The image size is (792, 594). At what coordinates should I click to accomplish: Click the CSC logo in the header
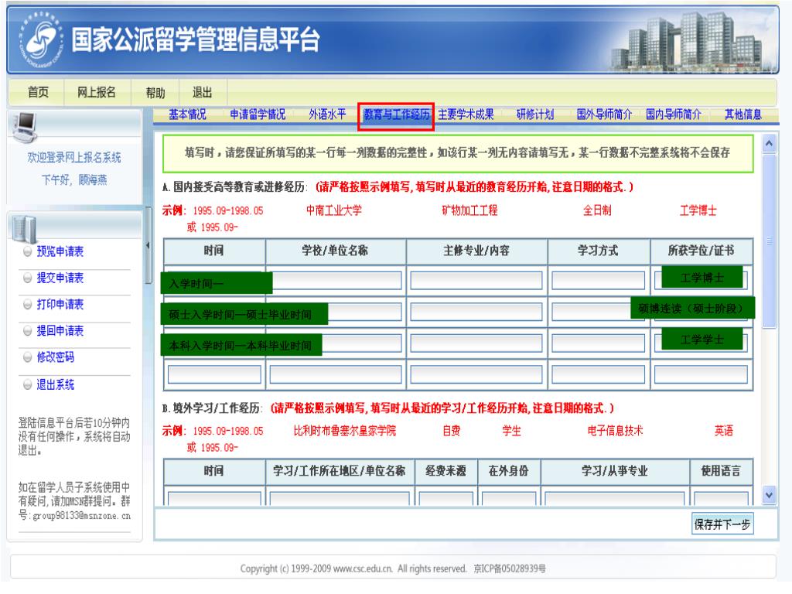coord(37,42)
